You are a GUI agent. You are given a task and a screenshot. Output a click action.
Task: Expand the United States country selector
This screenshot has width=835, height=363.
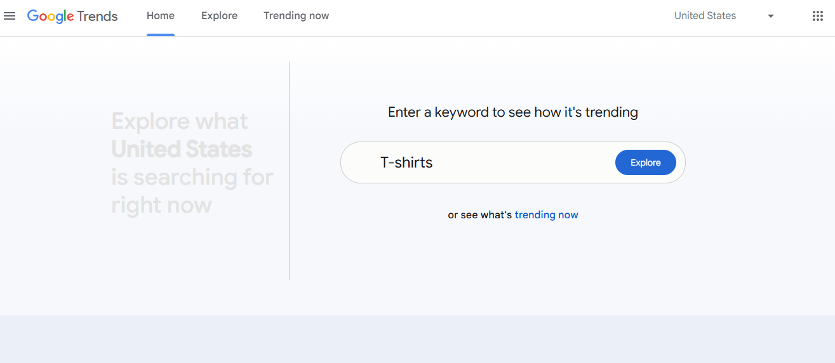725,16
